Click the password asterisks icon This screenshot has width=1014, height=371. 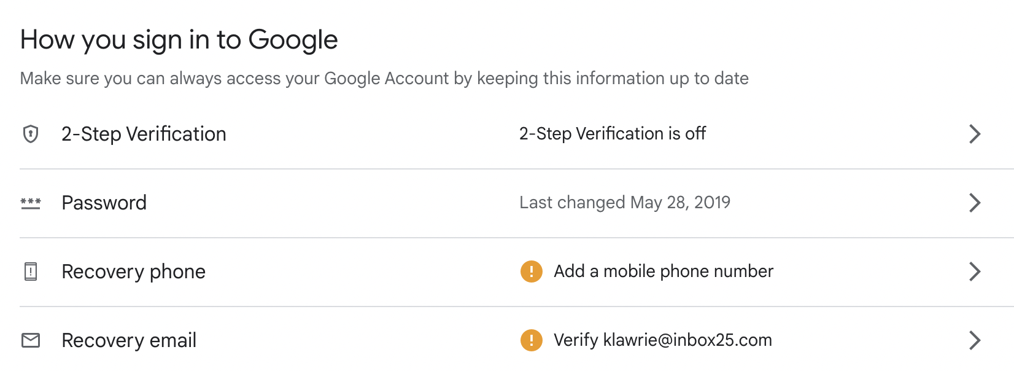coord(31,203)
